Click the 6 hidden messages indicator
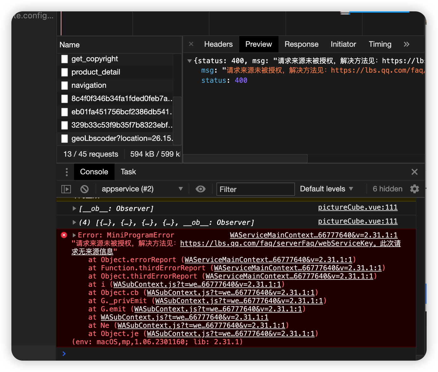This screenshot has width=438, height=372. [x=387, y=189]
